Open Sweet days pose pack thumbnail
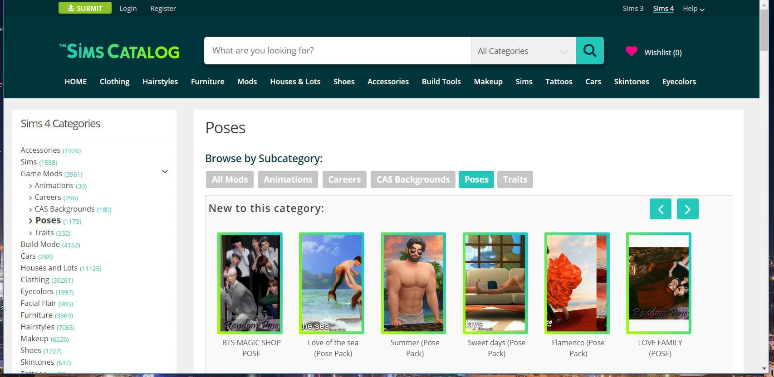The height and width of the screenshot is (377, 774). [x=495, y=283]
